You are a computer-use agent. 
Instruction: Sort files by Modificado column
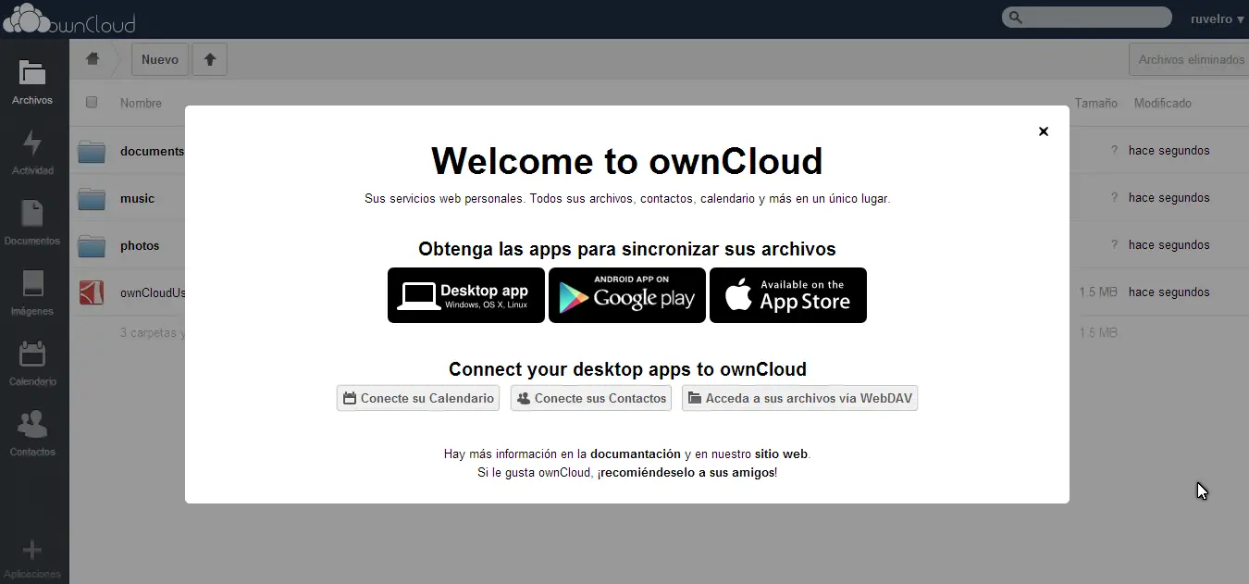coord(1163,103)
